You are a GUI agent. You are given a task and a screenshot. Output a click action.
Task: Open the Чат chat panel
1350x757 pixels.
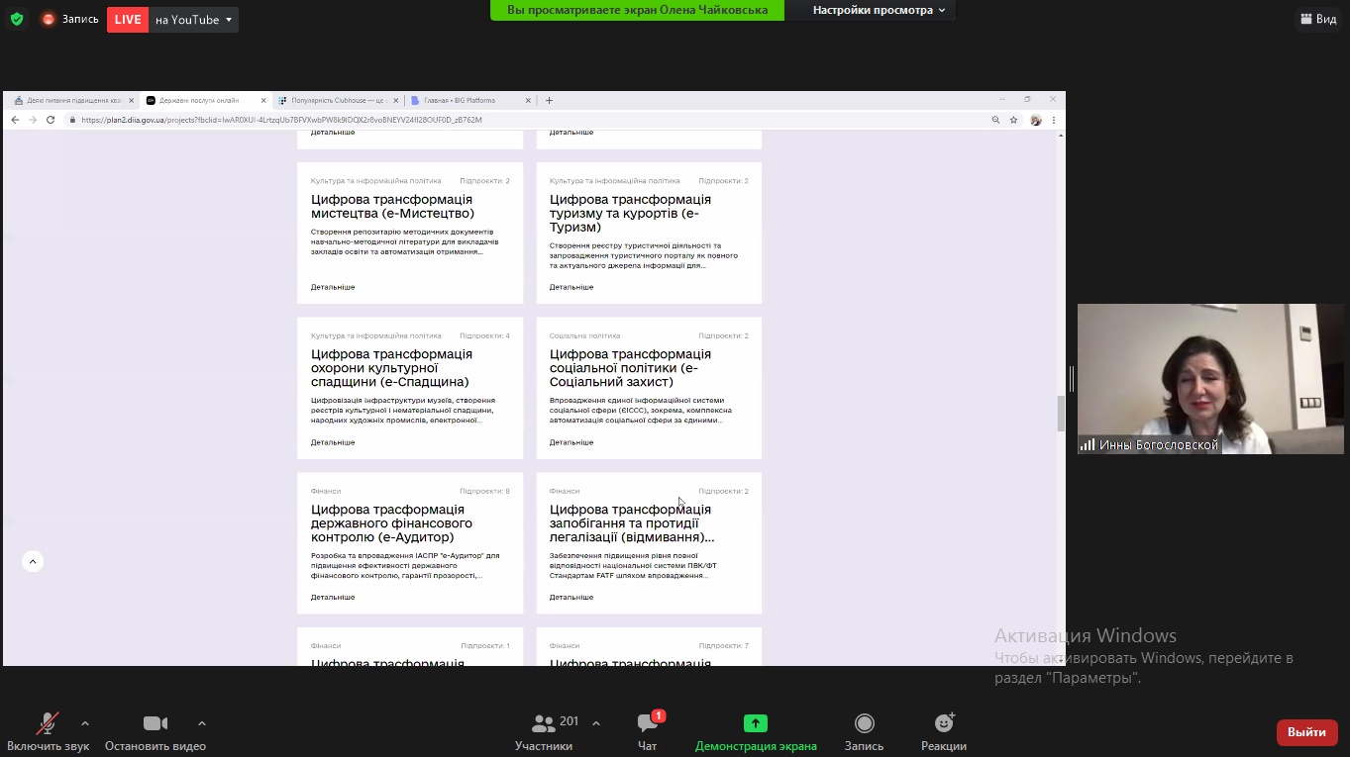[x=648, y=724]
